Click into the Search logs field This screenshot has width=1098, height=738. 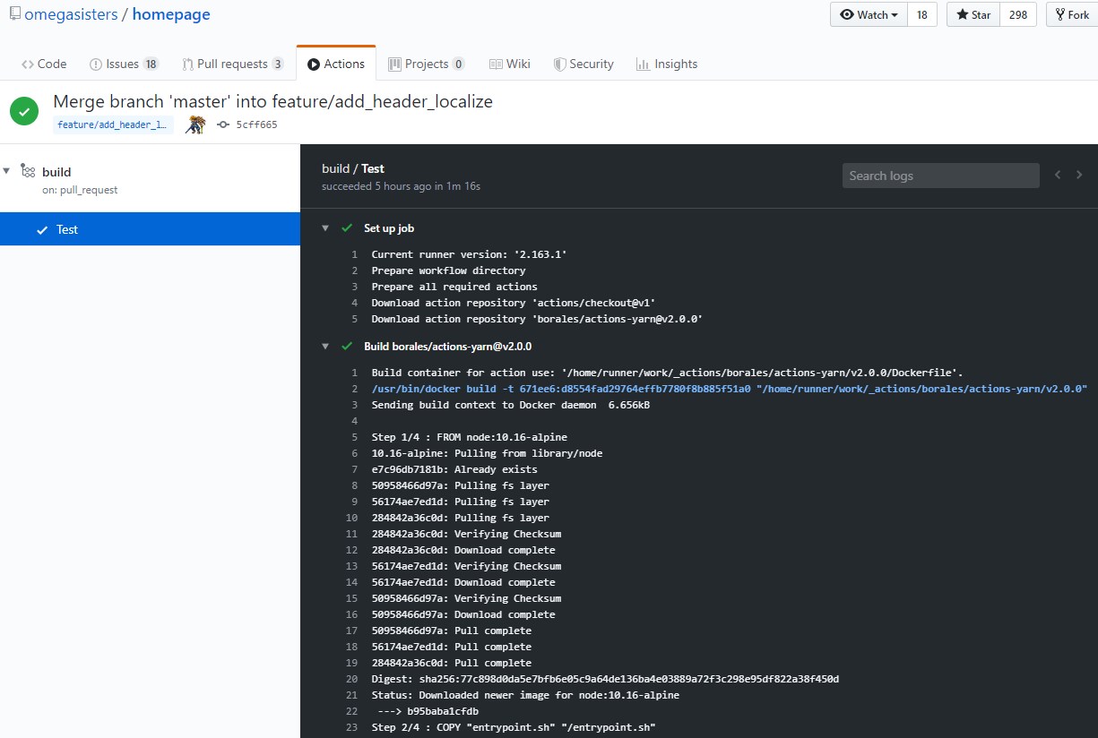[x=940, y=176]
